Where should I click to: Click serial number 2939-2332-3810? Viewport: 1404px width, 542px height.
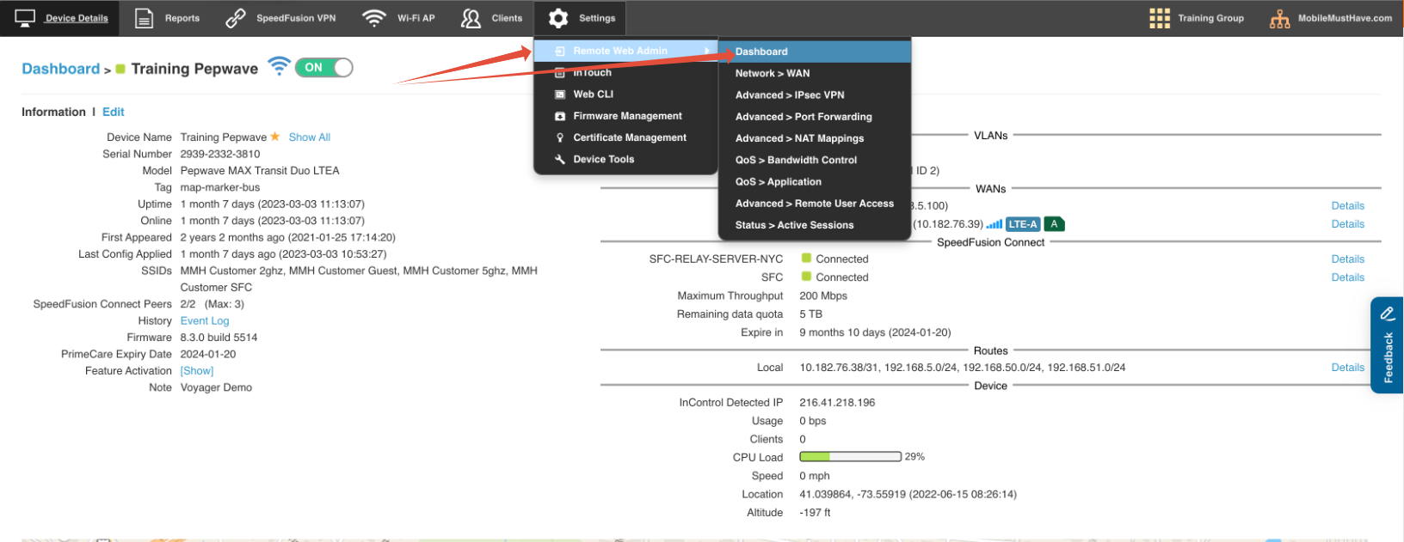tap(220, 154)
